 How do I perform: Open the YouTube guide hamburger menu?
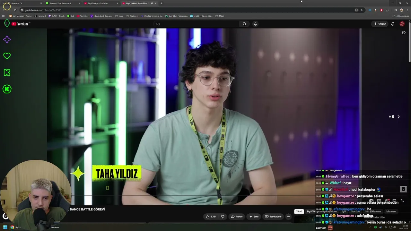(5, 24)
